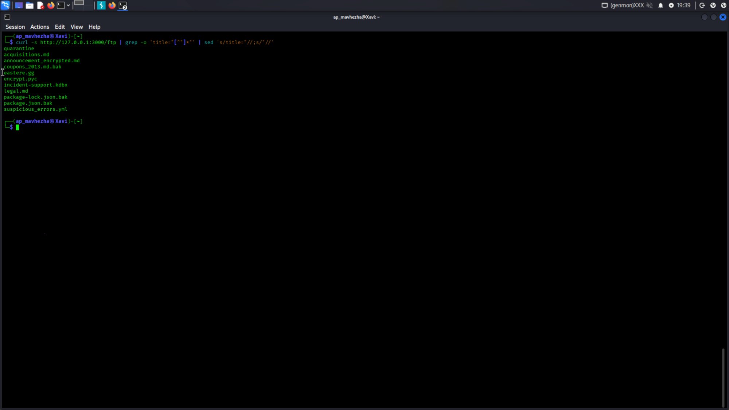Launch the terminal emulator beside the dropdown arrow

click(x=61, y=5)
